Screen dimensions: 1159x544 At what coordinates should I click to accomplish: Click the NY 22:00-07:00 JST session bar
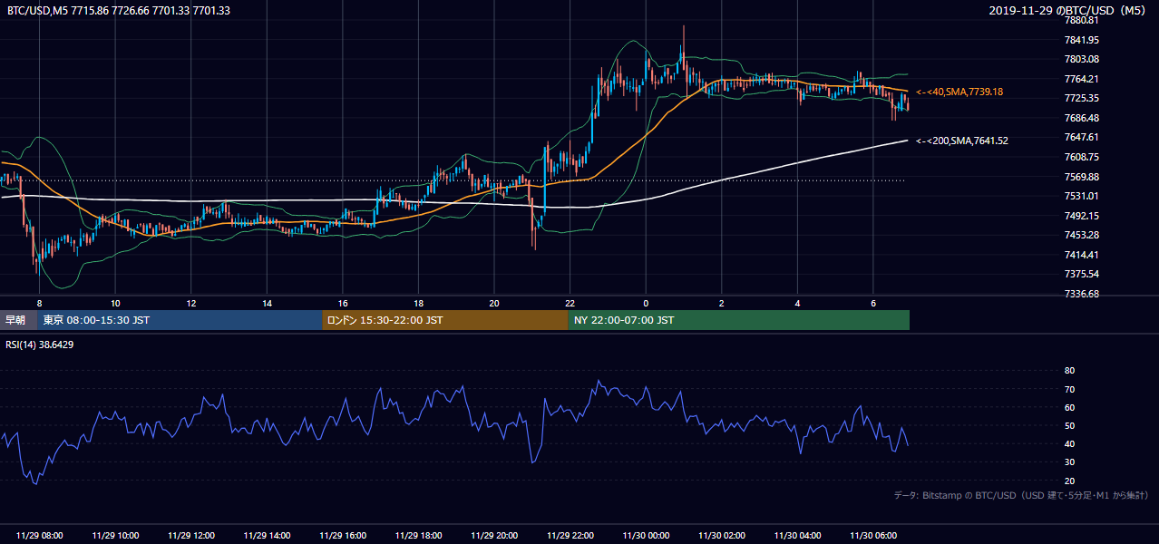pyautogui.click(x=739, y=320)
